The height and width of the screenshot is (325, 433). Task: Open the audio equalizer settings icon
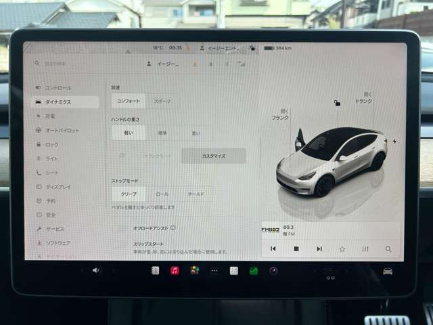coord(365,249)
